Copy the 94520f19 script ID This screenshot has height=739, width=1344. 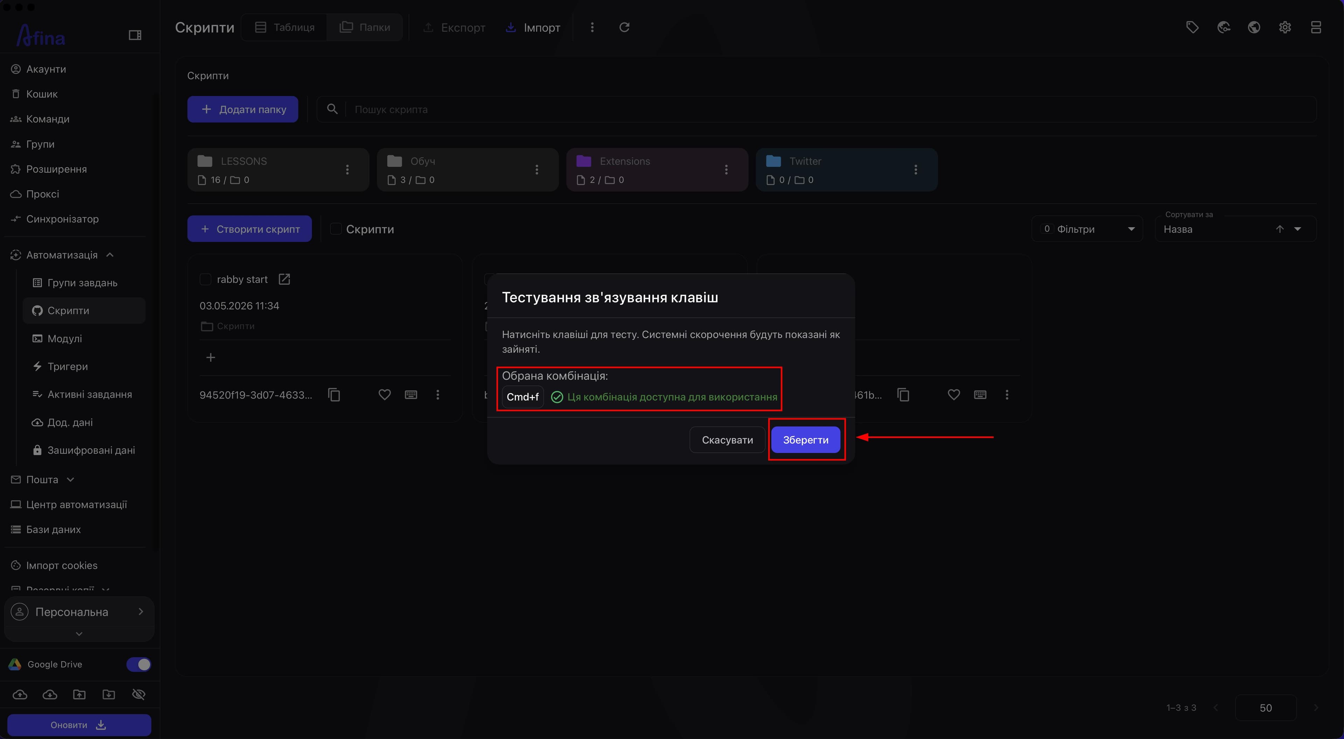tap(334, 395)
